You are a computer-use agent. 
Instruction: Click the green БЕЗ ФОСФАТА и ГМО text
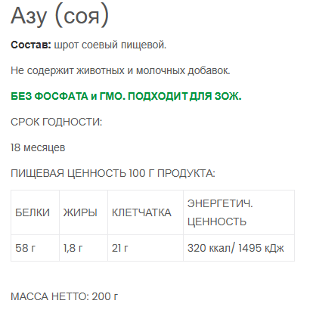click(68, 96)
